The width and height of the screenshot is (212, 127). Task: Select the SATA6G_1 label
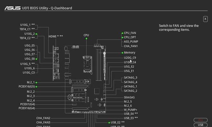coord(130,86)
